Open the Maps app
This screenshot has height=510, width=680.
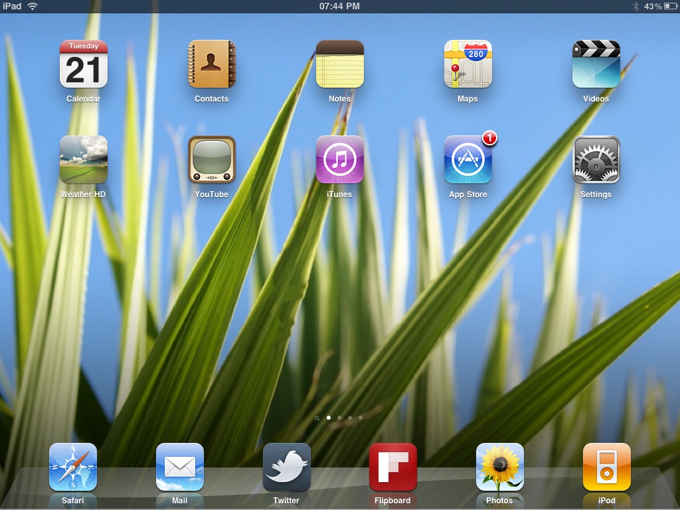point(467,64)
